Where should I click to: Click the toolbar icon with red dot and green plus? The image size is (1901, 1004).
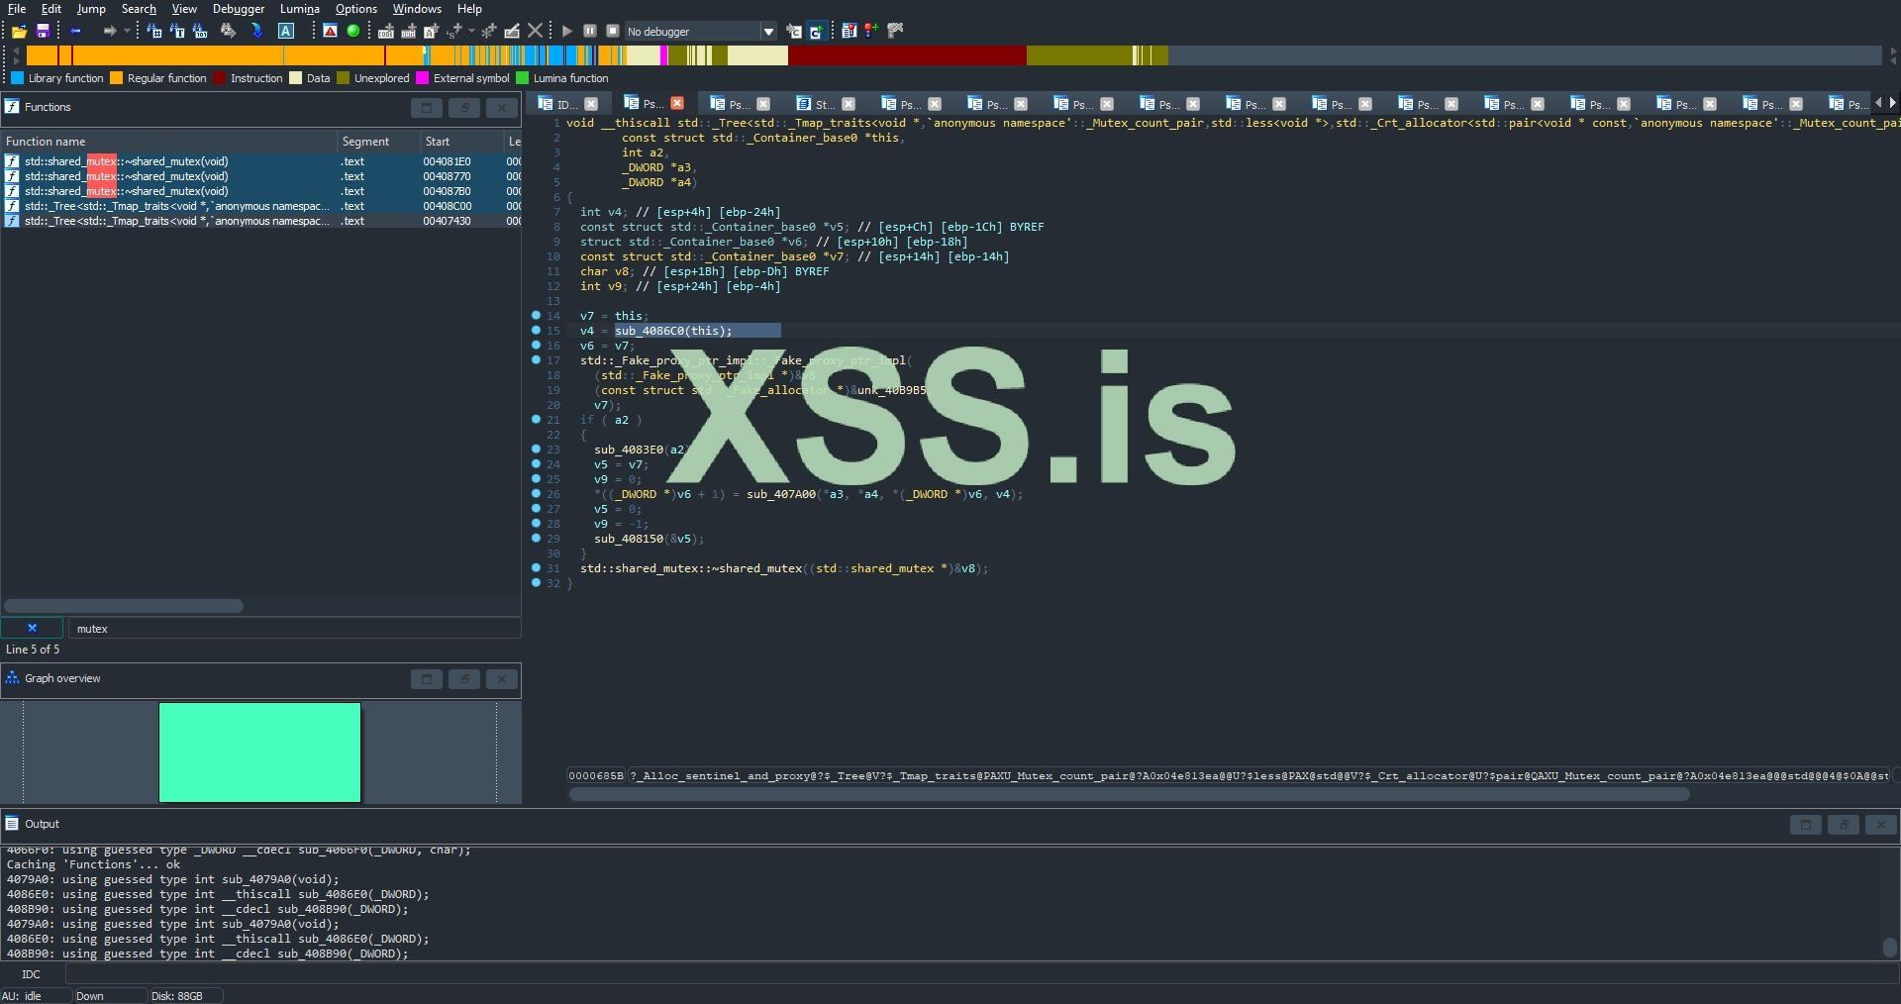(x=871, y=32)
